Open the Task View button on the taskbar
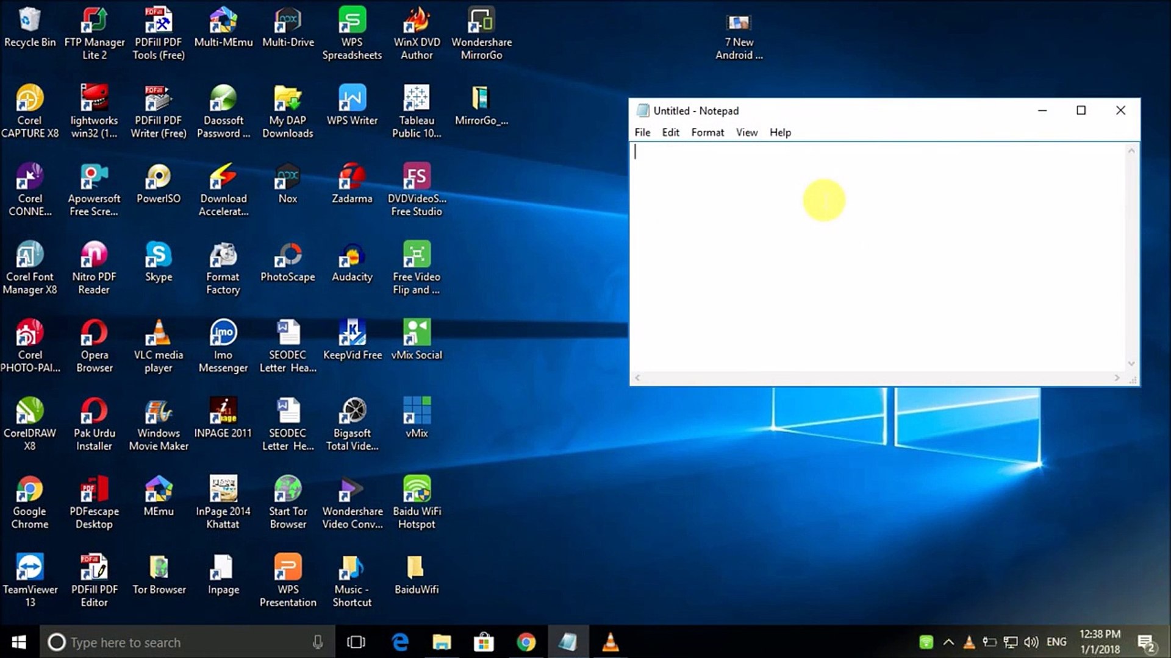Viewport: 1171px width, 658px height. click(356, 642)
